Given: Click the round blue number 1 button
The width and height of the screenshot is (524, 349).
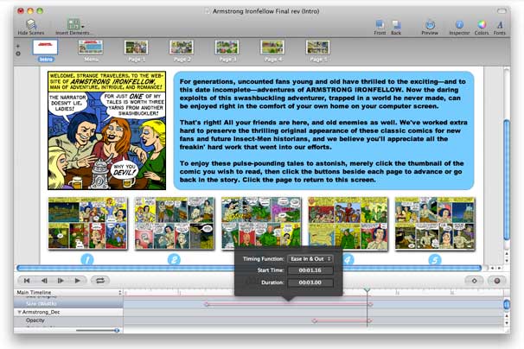Looking at the screenshot, I should (87, 259).
